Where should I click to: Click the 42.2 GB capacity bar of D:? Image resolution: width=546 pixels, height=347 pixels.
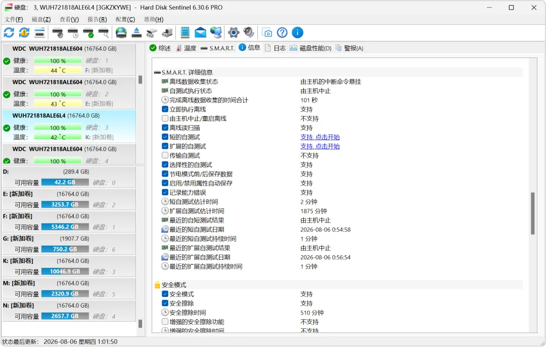[x=65, y=182]
